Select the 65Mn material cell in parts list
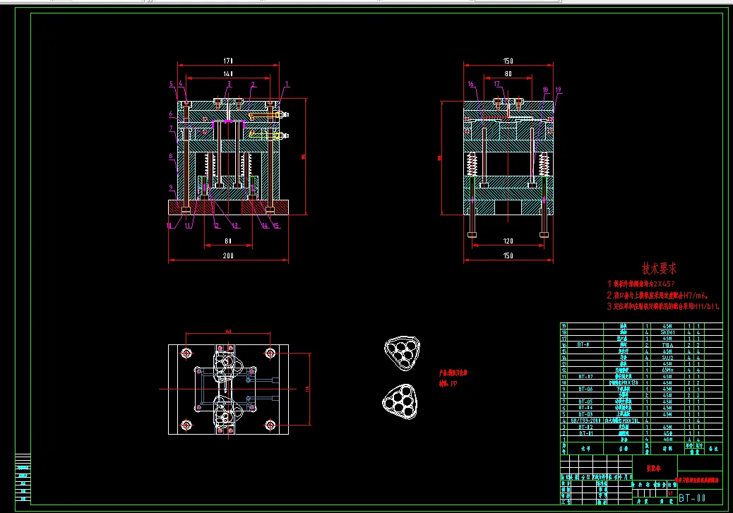The image size is (733, 513). coord(667,370)
